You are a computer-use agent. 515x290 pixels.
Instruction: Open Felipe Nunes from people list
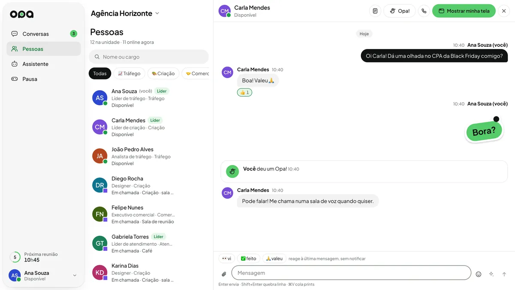(x=148, y=214)
